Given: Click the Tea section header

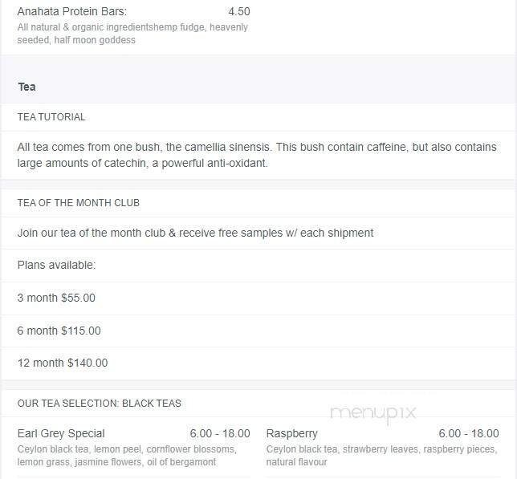Looking at the screenshot, I should point(26,87).
